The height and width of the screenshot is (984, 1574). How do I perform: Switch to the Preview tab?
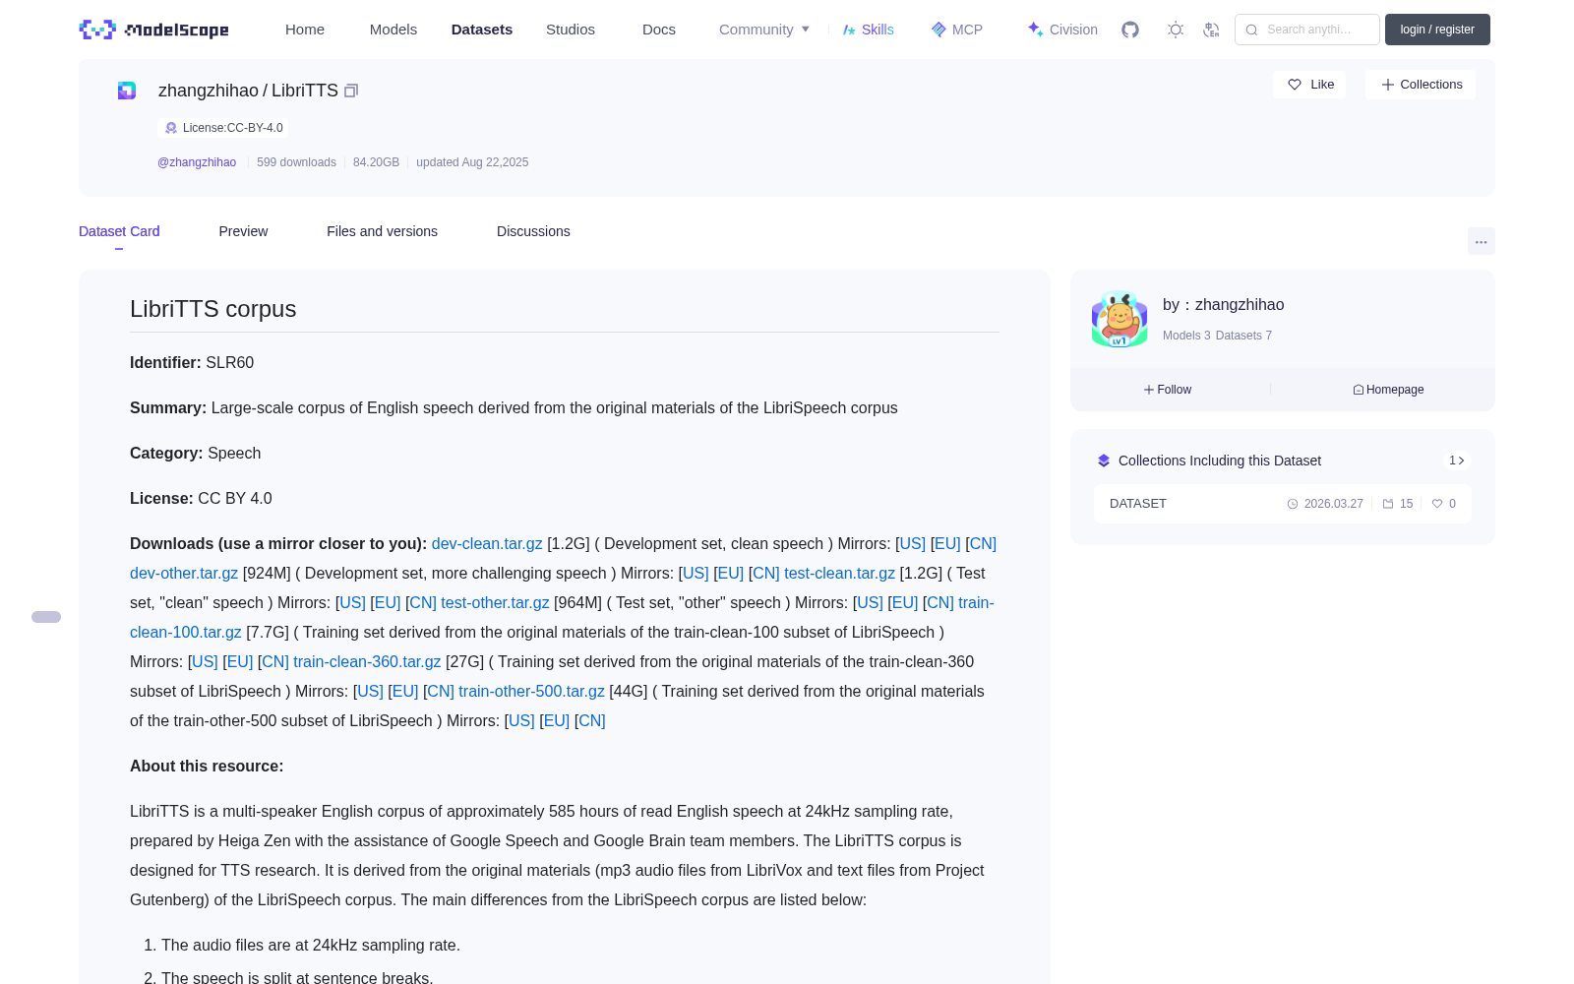(x=243, y=231)
